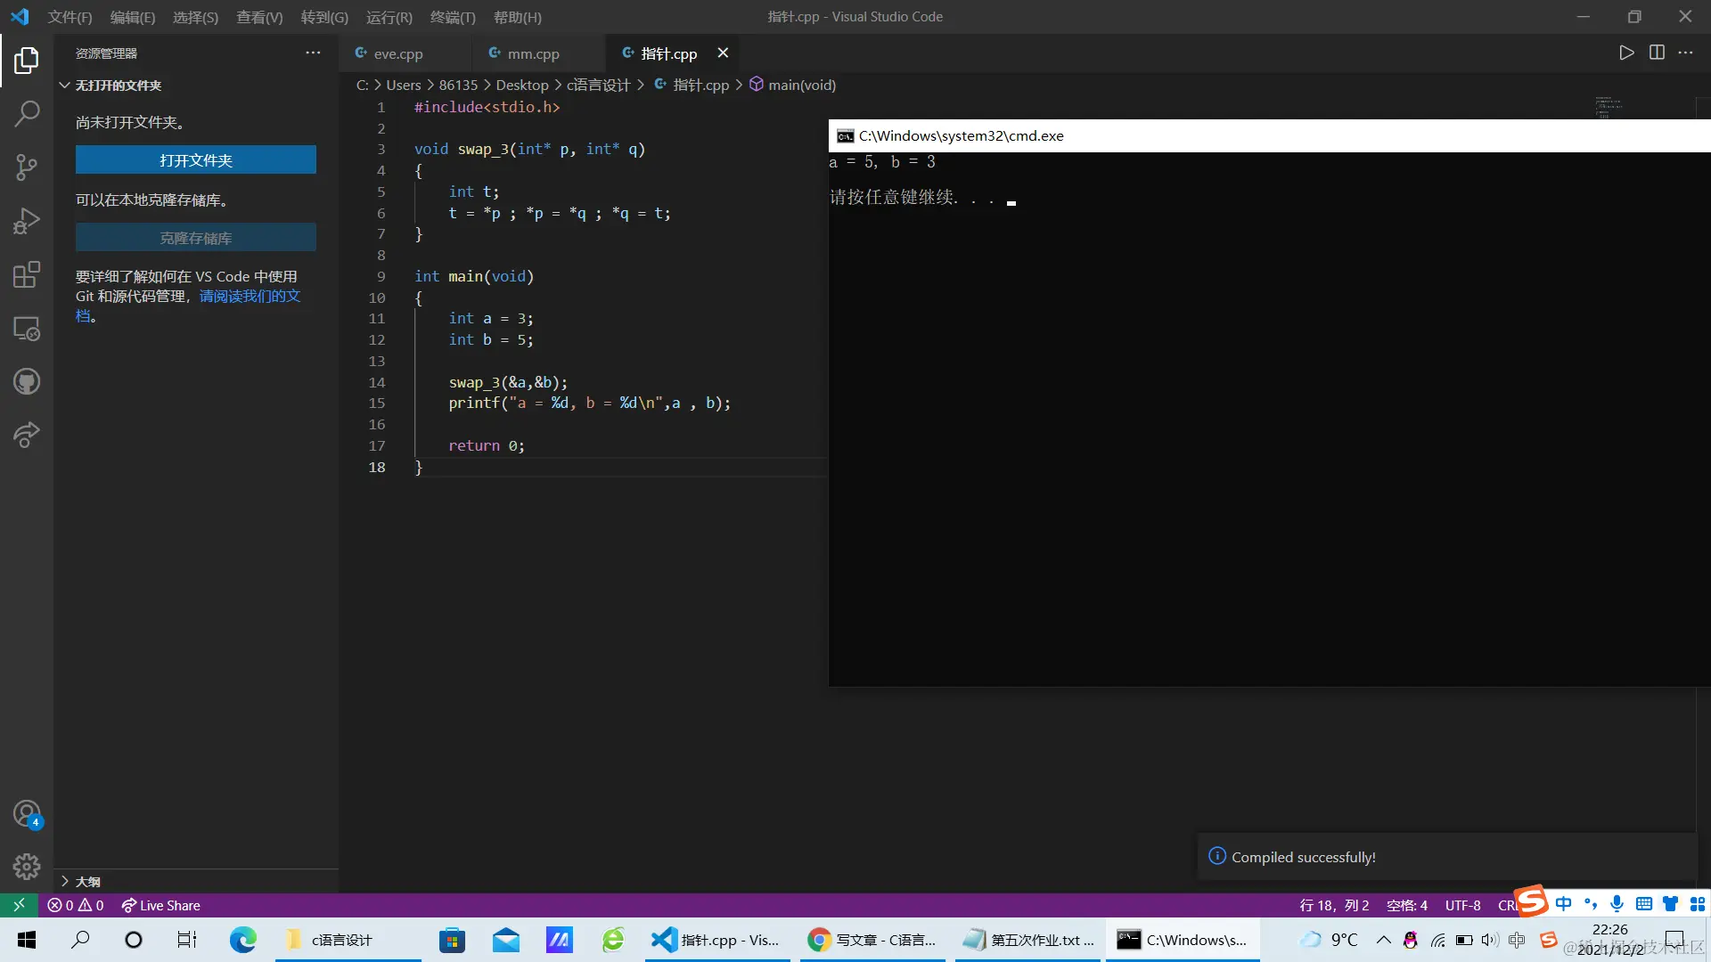Click the UTF-8 encoding indicator
Image resolution: width=1711 pixels, height=962 pixels.
1462,905
